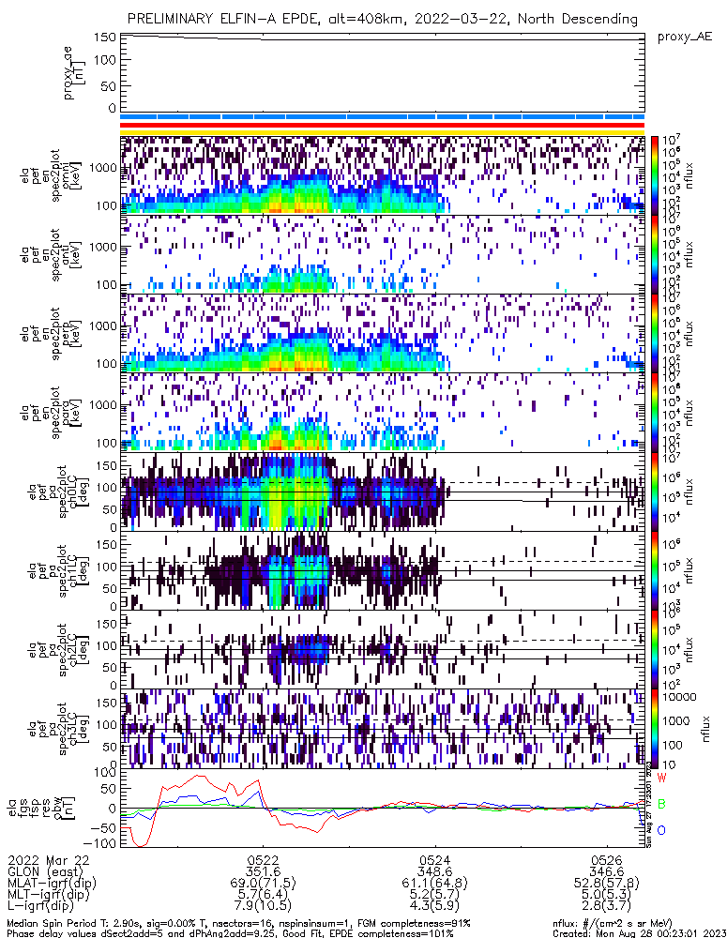Click the MLT value '5.7(6.4)'
Screen dimensions: 727x938
[x=263, y=894]
